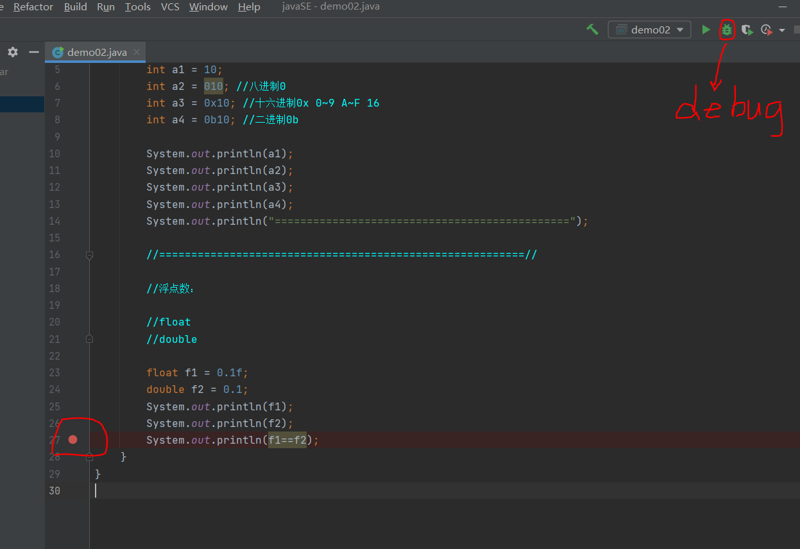The width and height of the screenshot is (800, 549).
Task: Remove the breakpoint on line 27
Action: pos(72,440)
